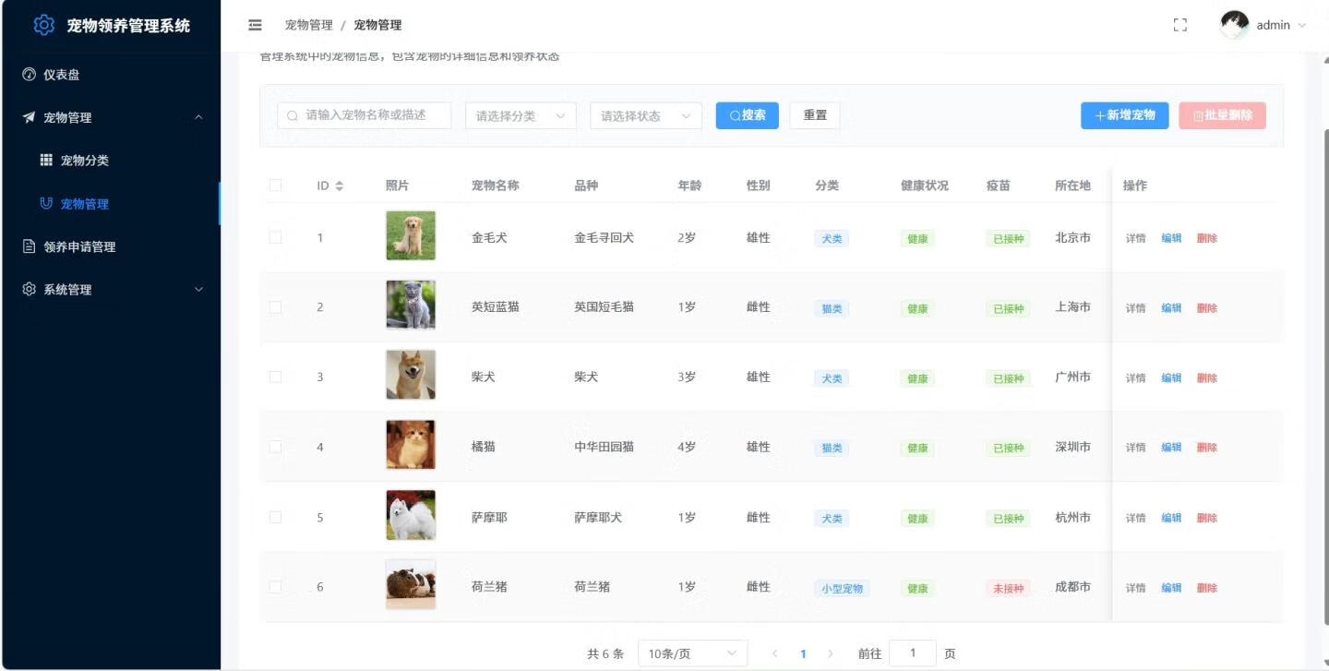Click the hamburger menu collapse icon

(255, 25)
